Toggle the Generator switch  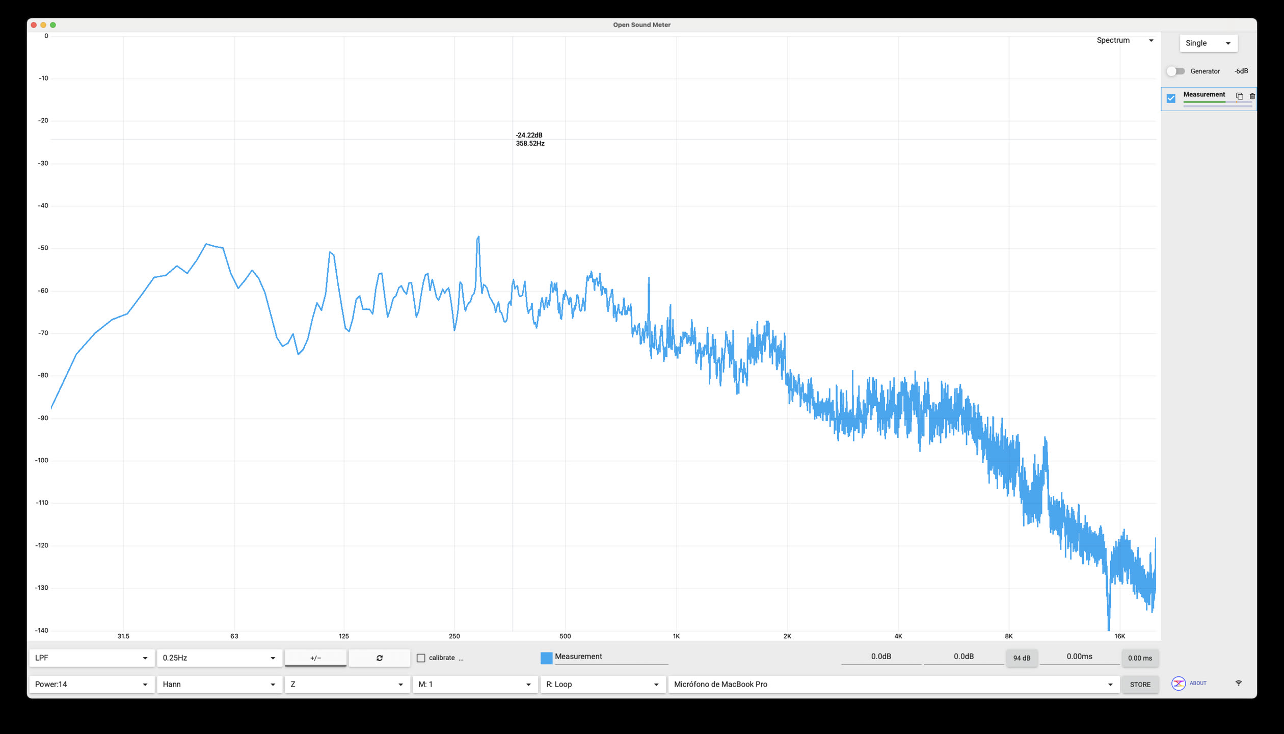1175,71
